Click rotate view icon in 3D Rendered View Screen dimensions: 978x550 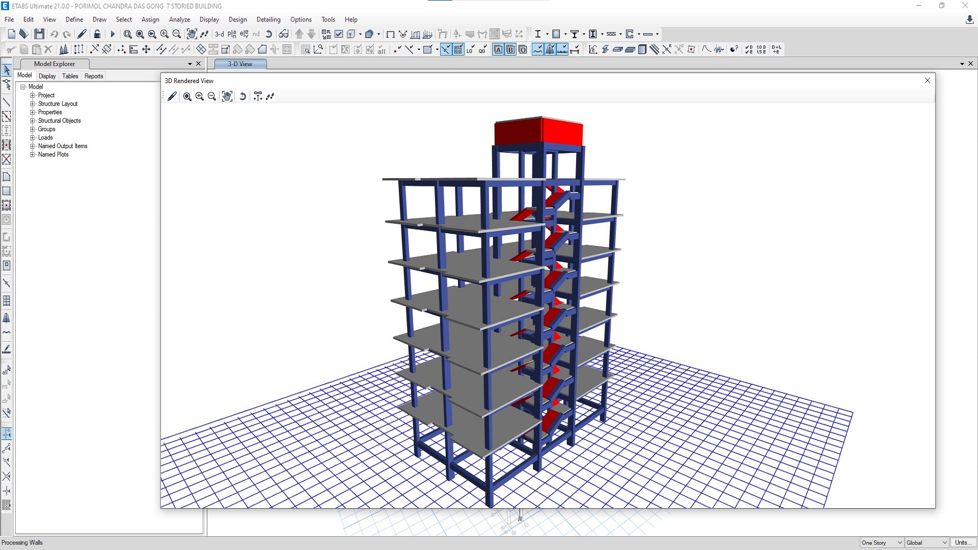click(243, 96)
